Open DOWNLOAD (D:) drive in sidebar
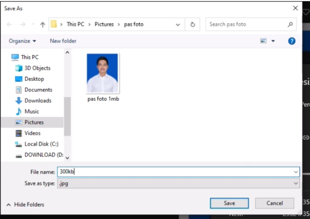310x219 pixels. coord(44,155)
